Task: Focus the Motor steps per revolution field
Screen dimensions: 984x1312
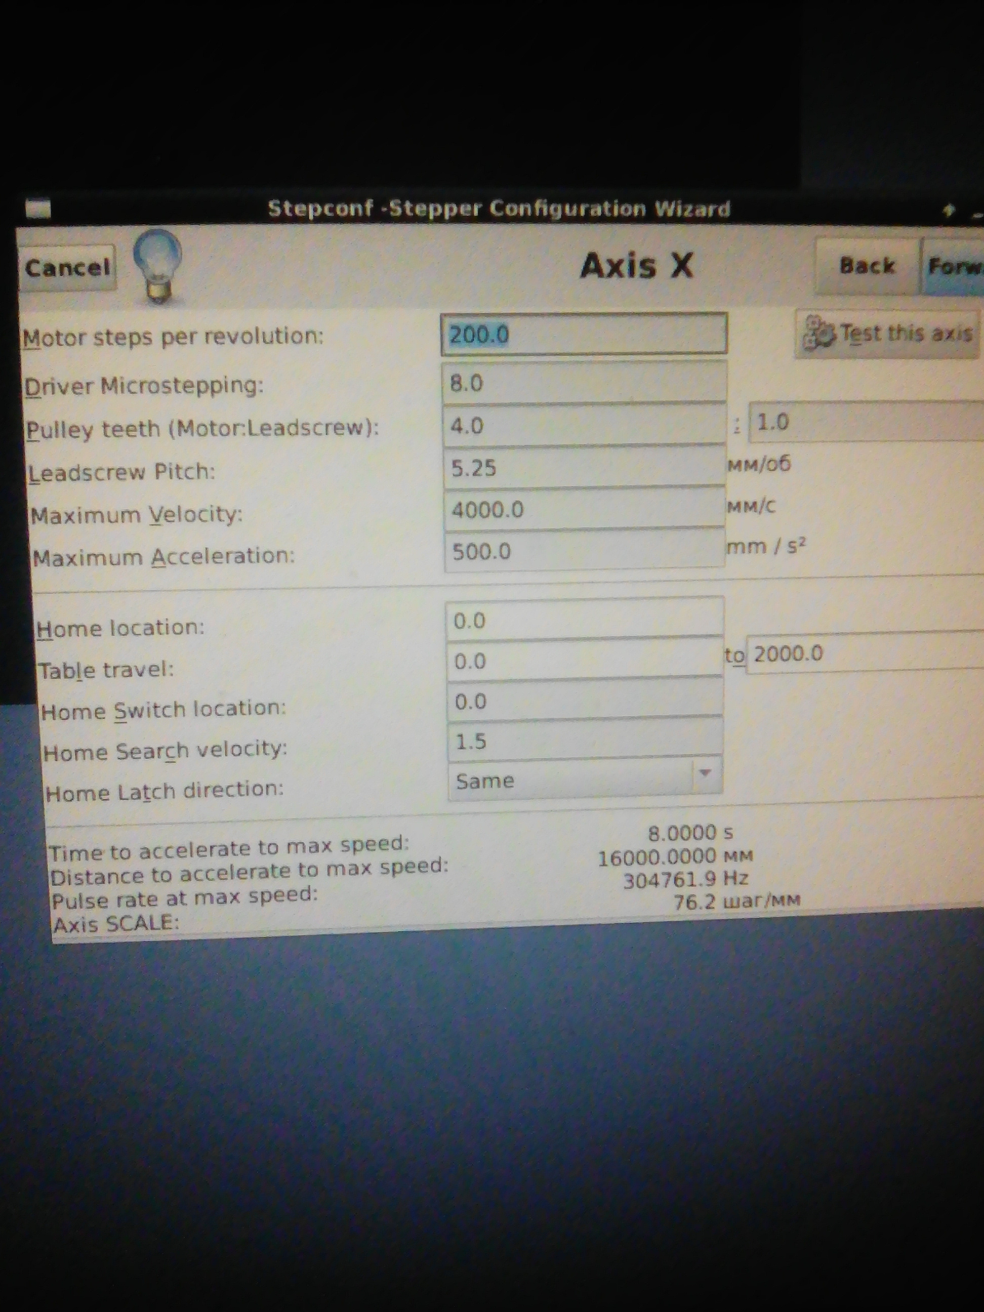Action: 584,335
